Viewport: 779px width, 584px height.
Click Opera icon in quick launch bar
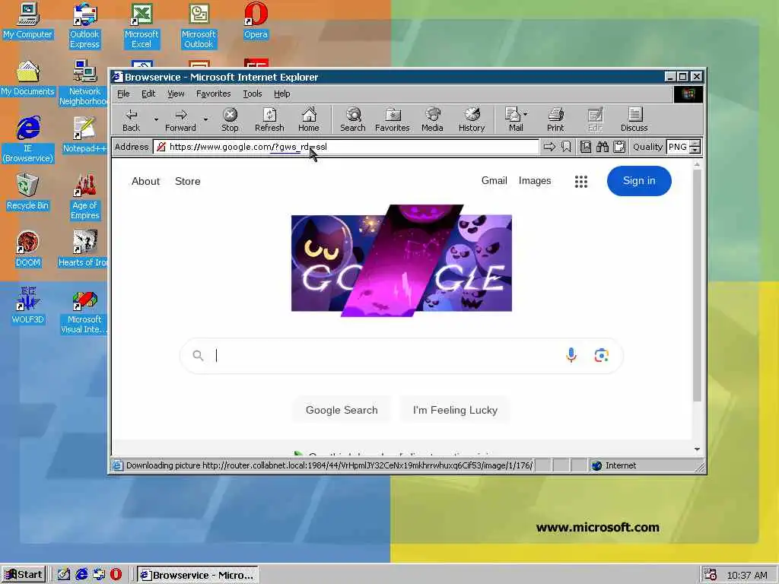pos(116,575)
